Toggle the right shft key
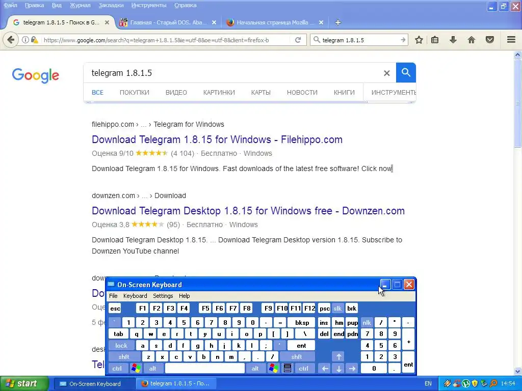 click(x=297, y=357)
